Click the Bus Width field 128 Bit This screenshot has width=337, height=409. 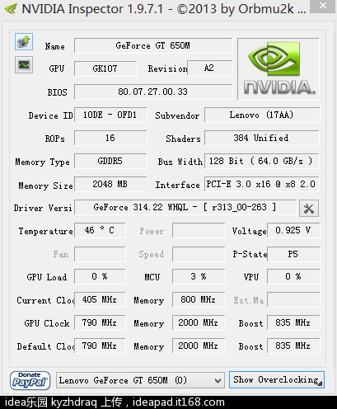(262, 161)
